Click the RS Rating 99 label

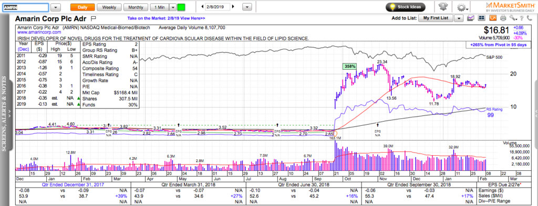494,113
